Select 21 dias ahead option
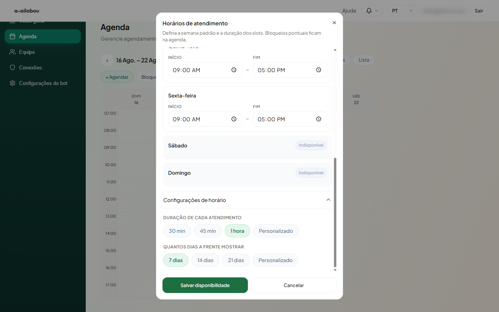 (x=236, y=260)
